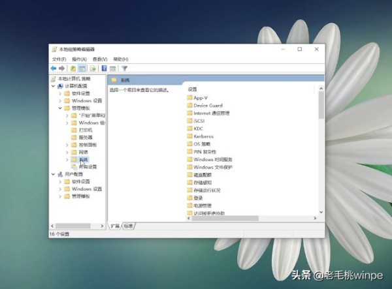Screen dimensions: 392x289
Task: Click the Forward arrow toolbar icon
Action: [x=62, y=68]
